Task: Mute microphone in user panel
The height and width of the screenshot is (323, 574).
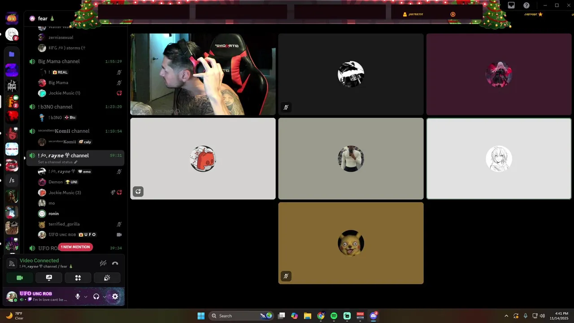Action: [78, 297]
